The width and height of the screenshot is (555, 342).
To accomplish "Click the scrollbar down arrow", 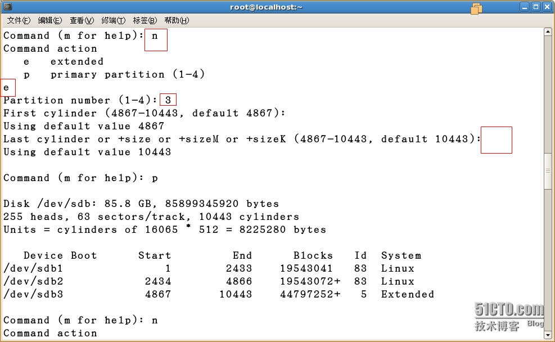I will [x=548, y=335].
